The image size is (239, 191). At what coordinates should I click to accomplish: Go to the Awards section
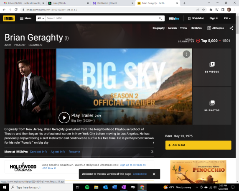(x=172, y=28)
